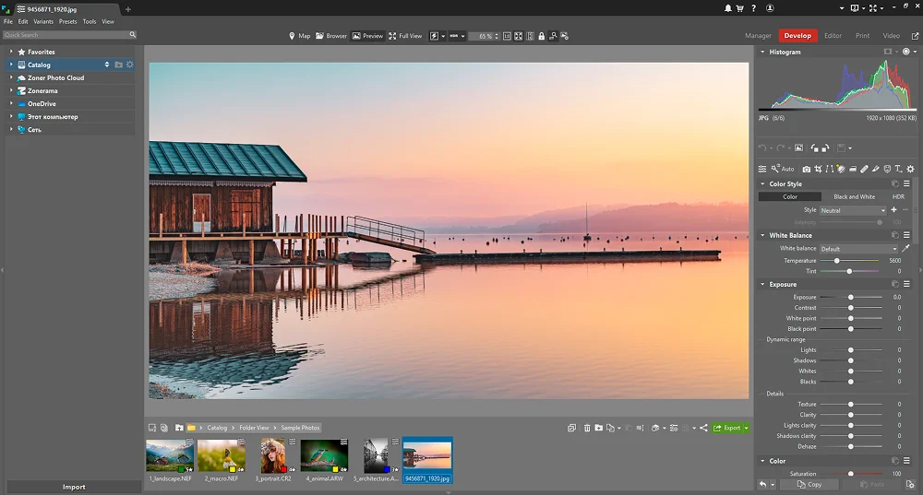Toggle the Preview view mode
This screenshot has width=923, height=495.
368,36
